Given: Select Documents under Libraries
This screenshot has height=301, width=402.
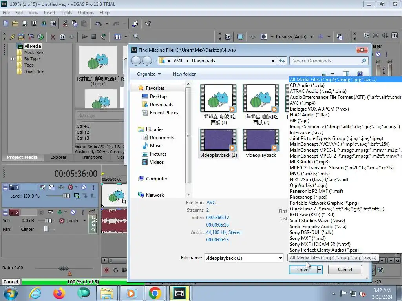Looking at the screenshot, I should [x=162, y=138].
